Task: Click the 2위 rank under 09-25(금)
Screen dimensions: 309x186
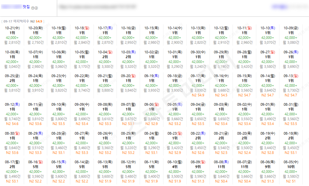Action: point(12,81)
